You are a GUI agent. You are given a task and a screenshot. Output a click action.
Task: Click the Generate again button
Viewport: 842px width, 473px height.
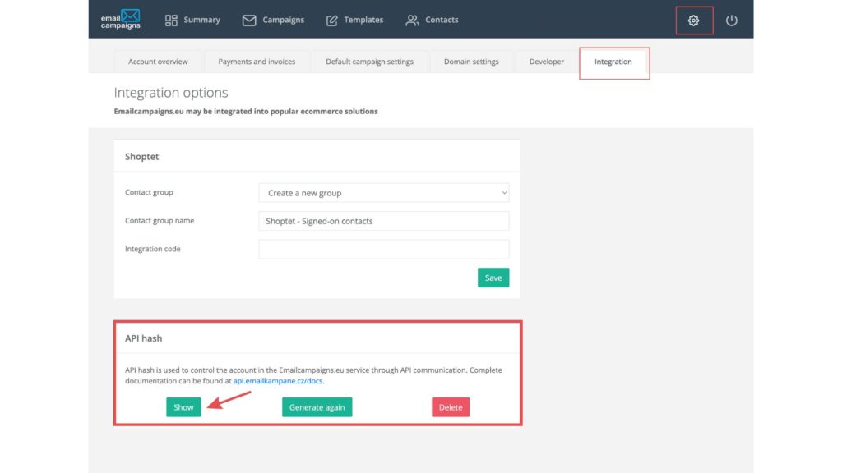(317, 407)
